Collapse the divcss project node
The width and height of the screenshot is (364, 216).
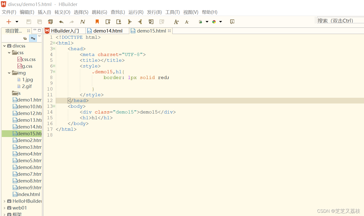5,46
